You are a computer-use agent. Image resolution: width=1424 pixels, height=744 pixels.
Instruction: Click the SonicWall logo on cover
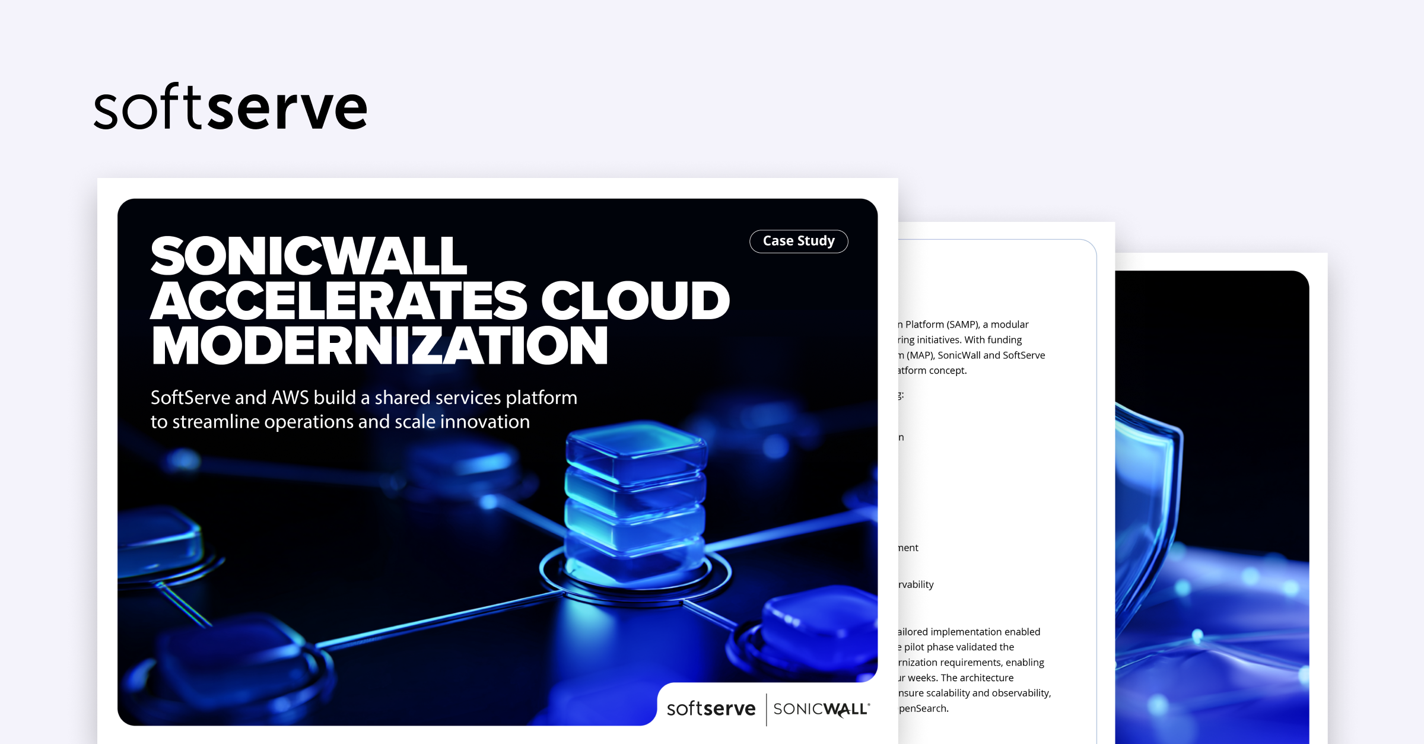822,709
